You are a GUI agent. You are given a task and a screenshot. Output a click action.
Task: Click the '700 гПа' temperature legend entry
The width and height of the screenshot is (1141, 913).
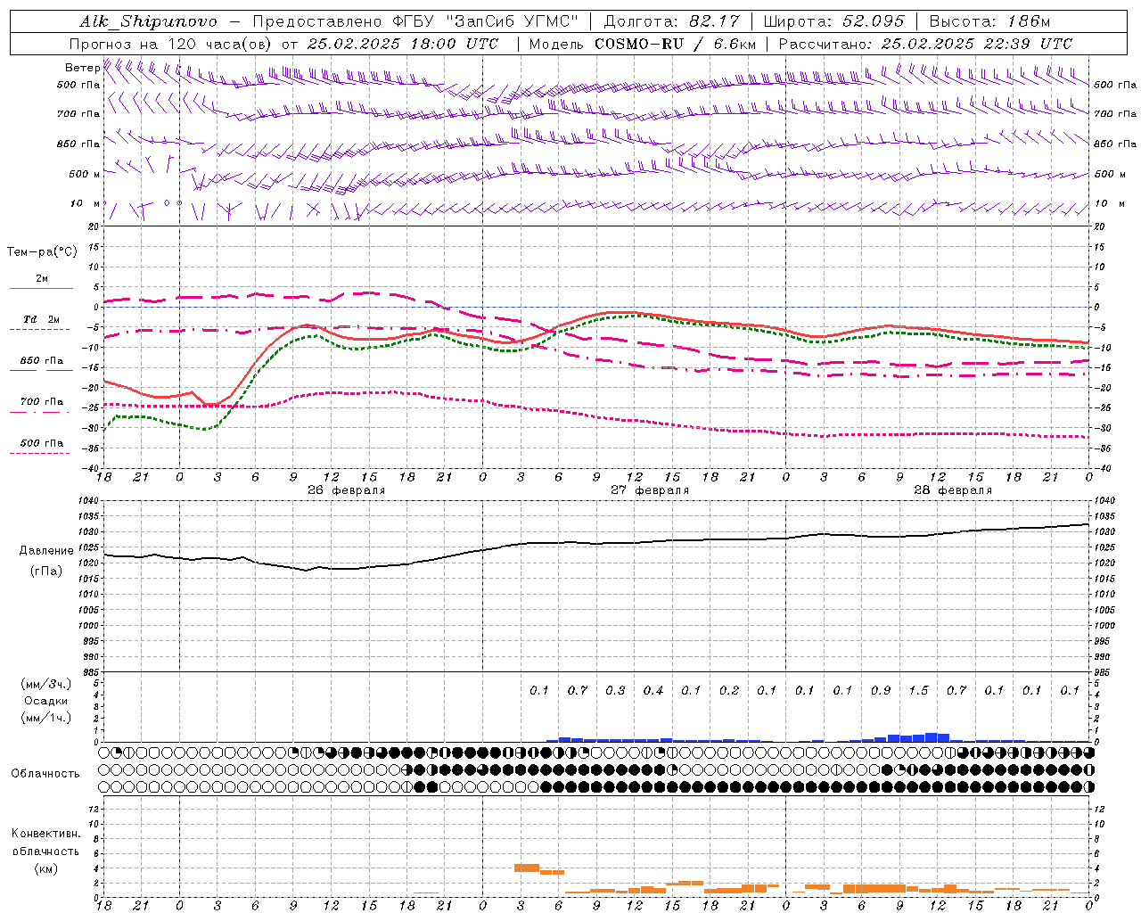tap(42, 402)
